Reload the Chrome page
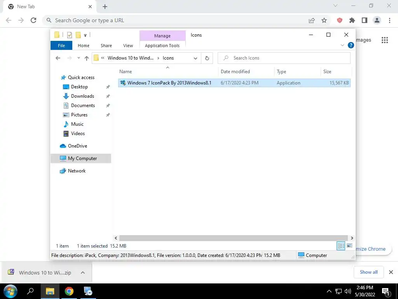The image size is (398, 299). coord(33,20)
